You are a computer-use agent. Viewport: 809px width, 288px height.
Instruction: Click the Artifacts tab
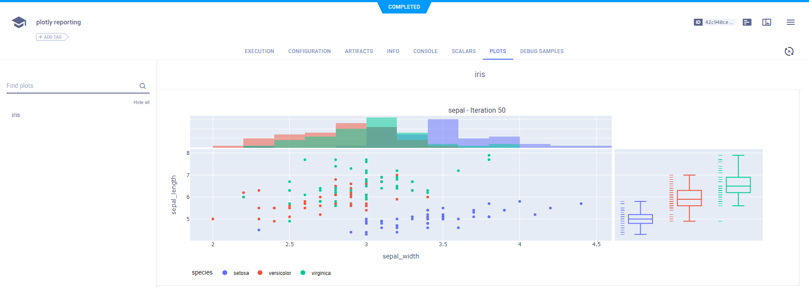358,51
